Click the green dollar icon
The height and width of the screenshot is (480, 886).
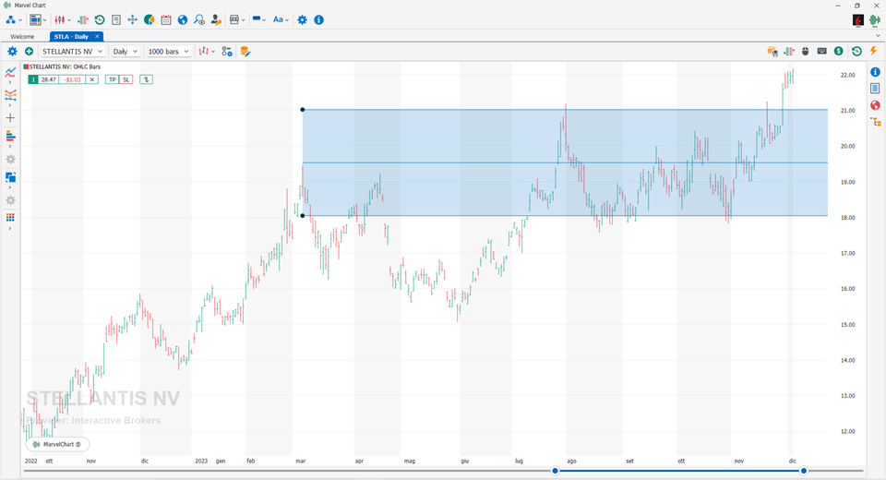click(x=839, y=52)
